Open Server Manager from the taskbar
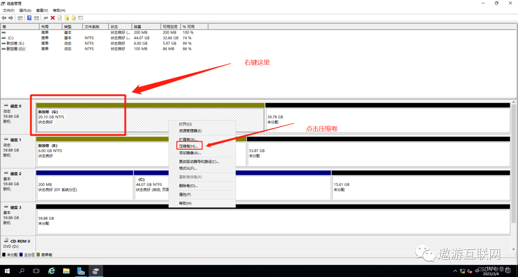This screenshot has width=518, height=277. click(x=81, y=271)
